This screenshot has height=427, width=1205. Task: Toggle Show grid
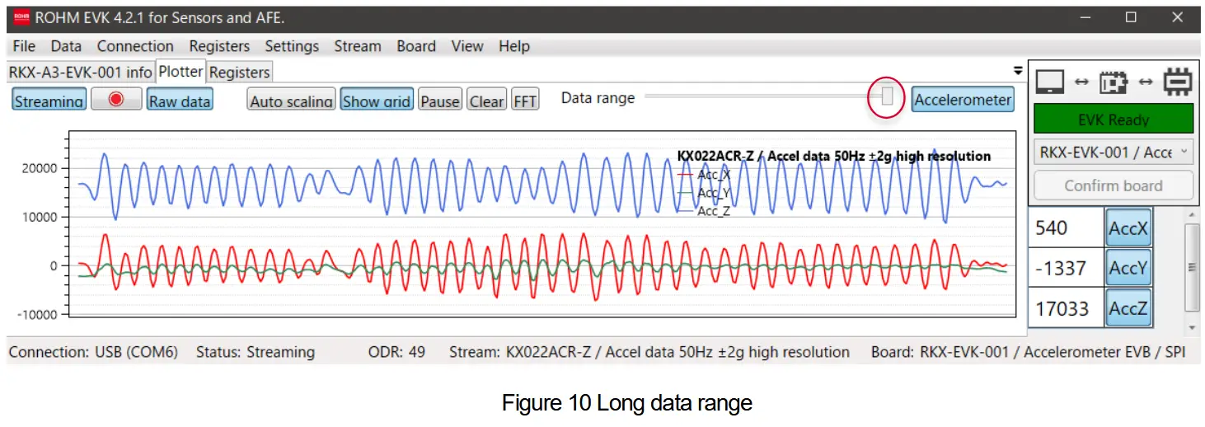(377, 101)
